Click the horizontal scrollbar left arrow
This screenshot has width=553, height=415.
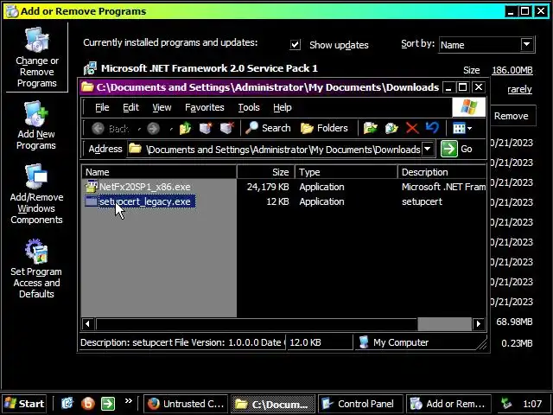(87, 323)
